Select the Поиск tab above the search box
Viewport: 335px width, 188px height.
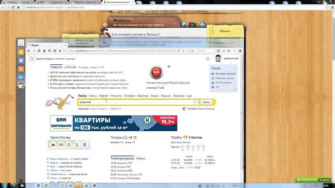(x=82, y=96)
